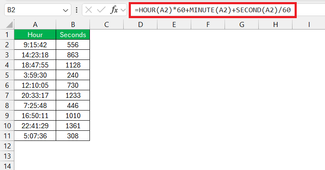
Task: Select column H header
Action: click(x=276, y=24)
